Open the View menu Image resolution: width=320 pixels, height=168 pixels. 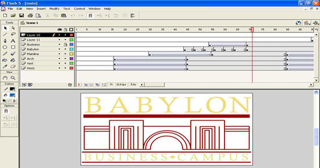tap(29, 9)
